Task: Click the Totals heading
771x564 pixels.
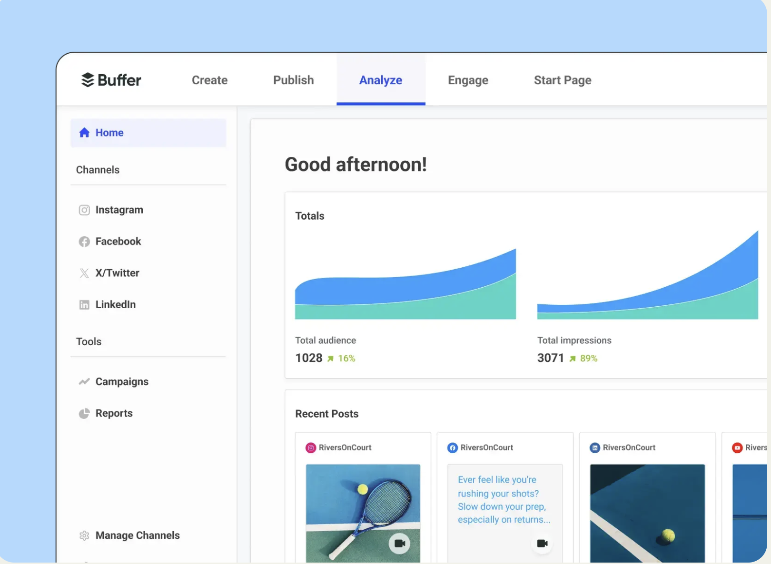Action: [x=310, y=216]
